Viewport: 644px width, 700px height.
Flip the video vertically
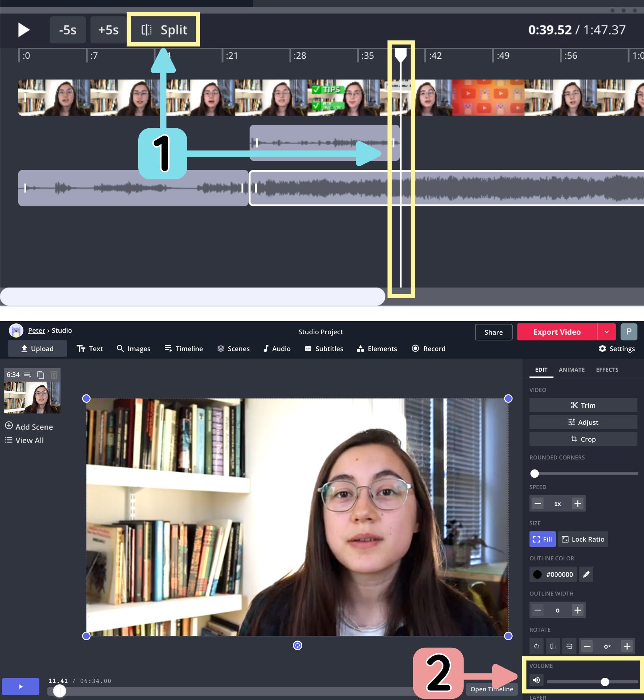click(x=569, y=646)
